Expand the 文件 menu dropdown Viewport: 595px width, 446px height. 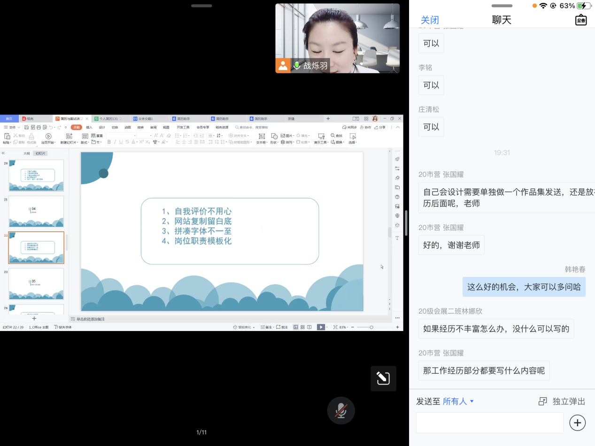12,127
